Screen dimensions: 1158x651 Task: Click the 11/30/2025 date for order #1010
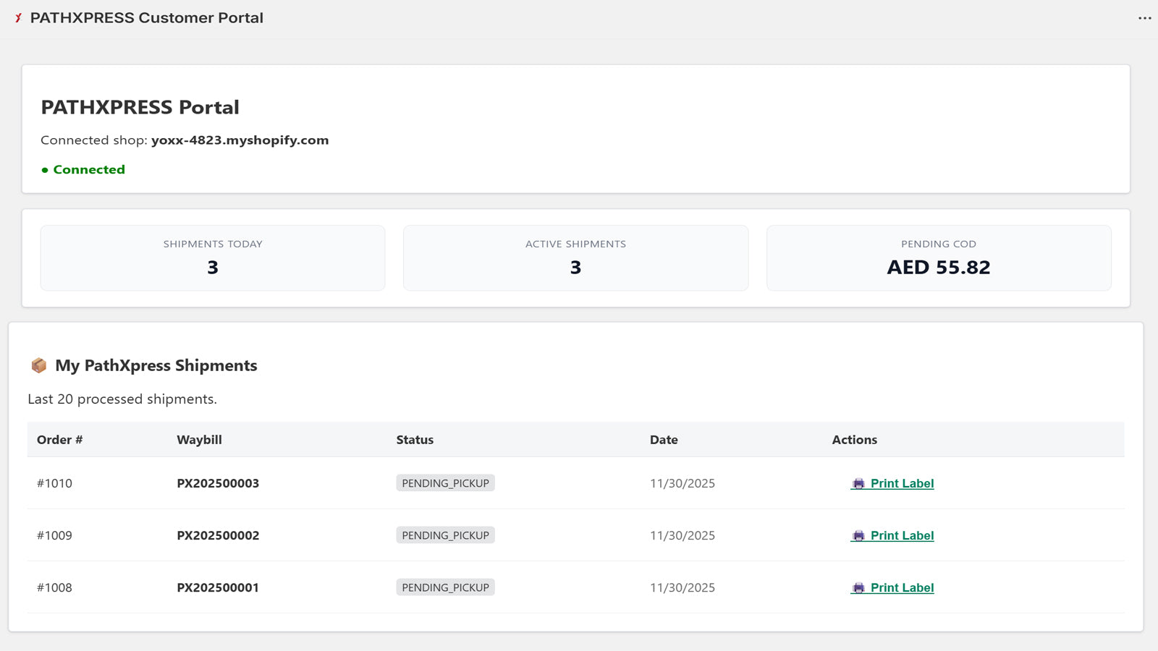pos(682,483)
